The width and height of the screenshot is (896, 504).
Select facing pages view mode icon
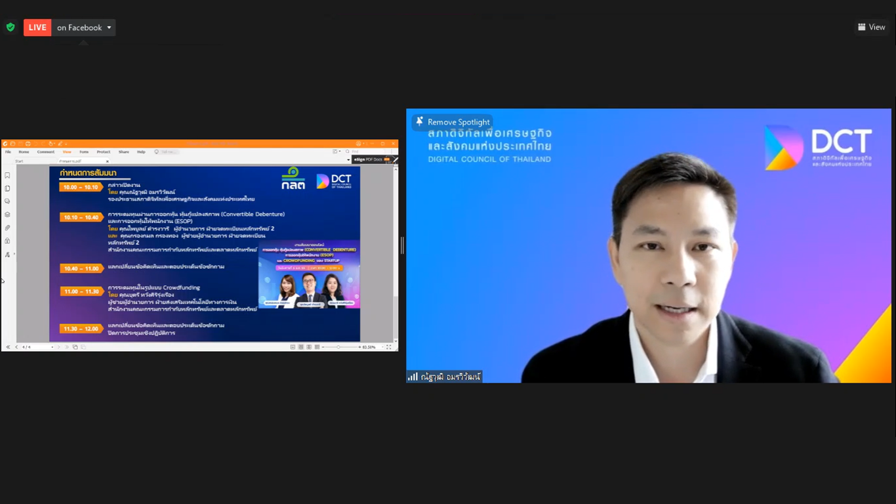[309, 347]
